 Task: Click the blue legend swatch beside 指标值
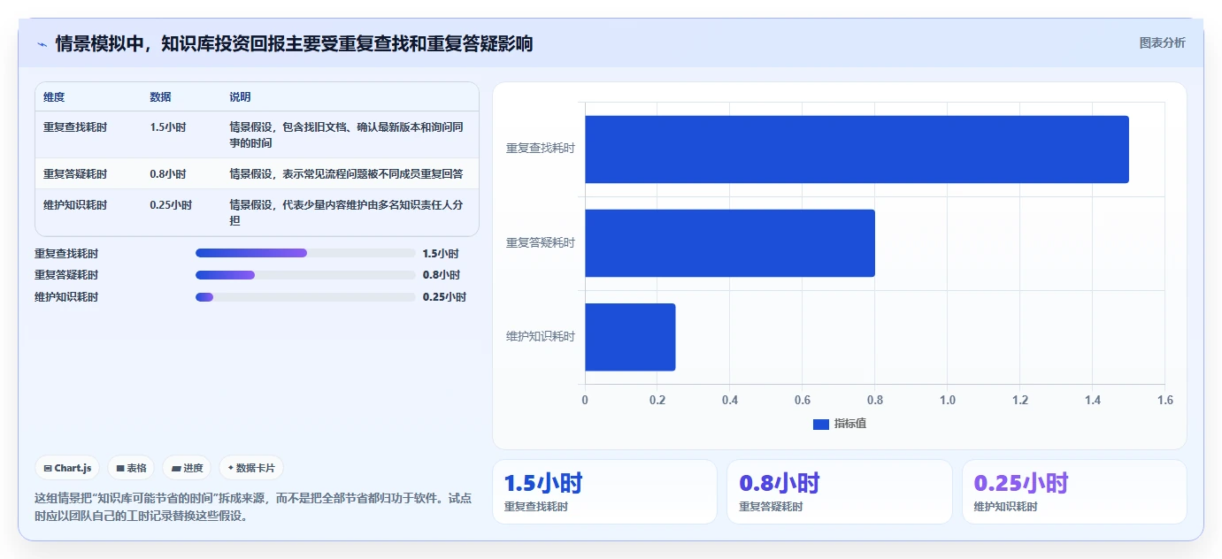tap(820, 424)
